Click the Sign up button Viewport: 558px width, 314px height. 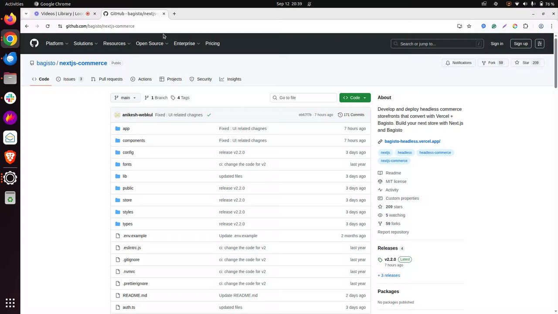coord(521,44)
